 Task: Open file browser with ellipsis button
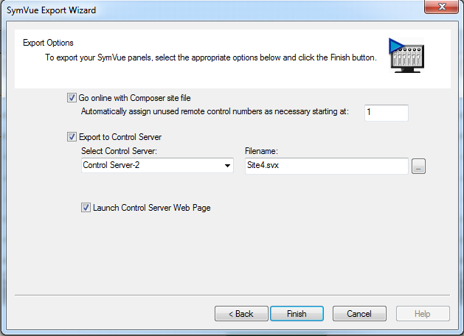(x=418, y=166)
